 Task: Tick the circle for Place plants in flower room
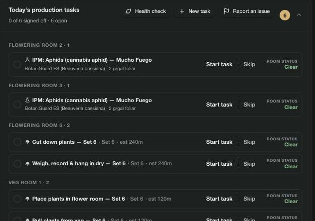click(x=17, y=199)
